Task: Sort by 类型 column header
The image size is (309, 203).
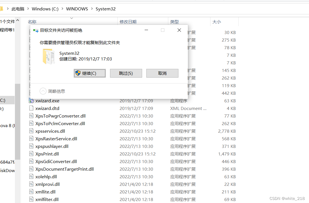Action: [x=174, y=22]
